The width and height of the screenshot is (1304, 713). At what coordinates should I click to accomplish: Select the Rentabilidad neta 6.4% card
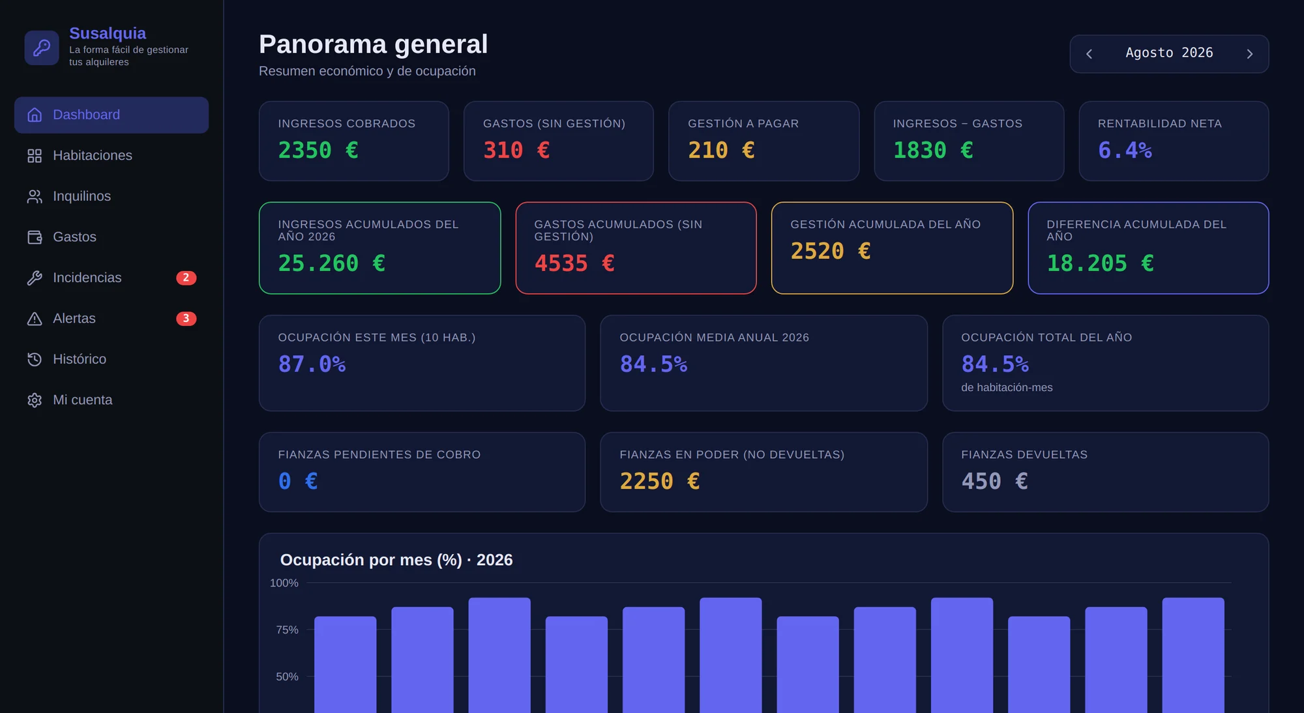(1174, 141)
